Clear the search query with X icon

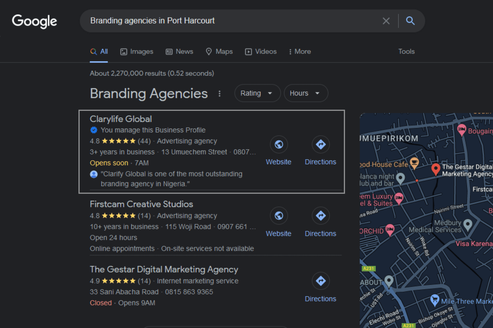pyautogui.click(x=386, y=21)
